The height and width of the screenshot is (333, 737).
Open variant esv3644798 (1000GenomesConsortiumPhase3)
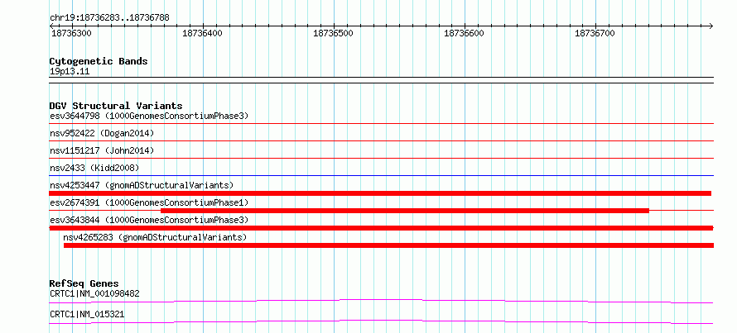(149, 116)
